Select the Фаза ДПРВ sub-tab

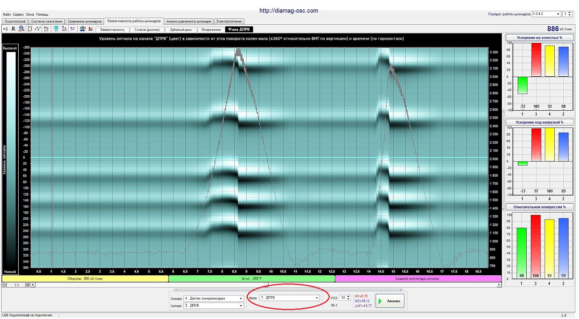pos(239,29)
